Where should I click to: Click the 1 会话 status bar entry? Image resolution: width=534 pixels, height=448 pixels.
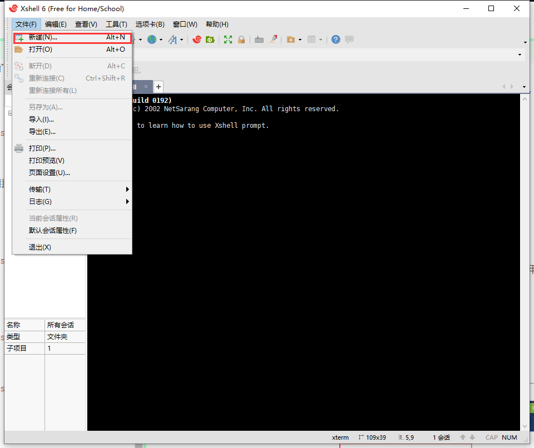tap(441, 437)
